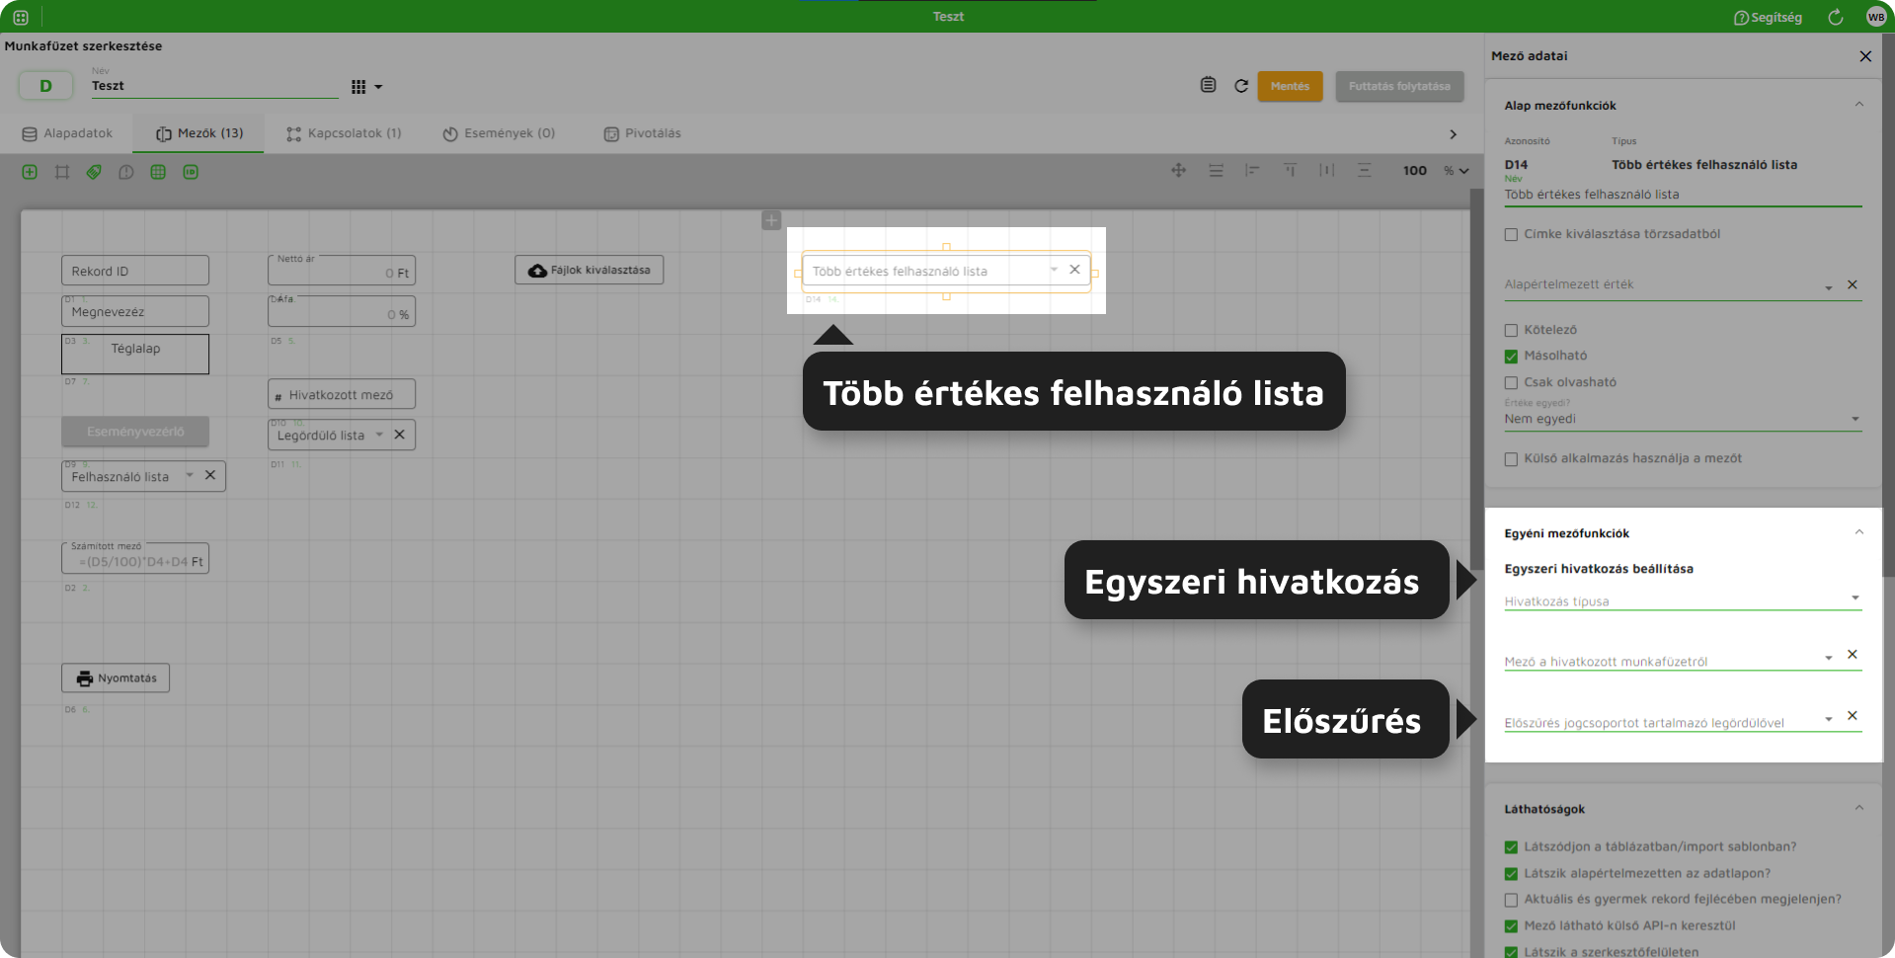Click the workbook Név input showing Teszt
The height and width of the screenshot is (958, 1895).
tap(214, 86)
